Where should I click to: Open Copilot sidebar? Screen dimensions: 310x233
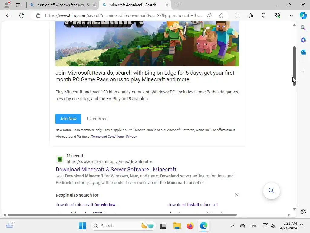point(303,15)
